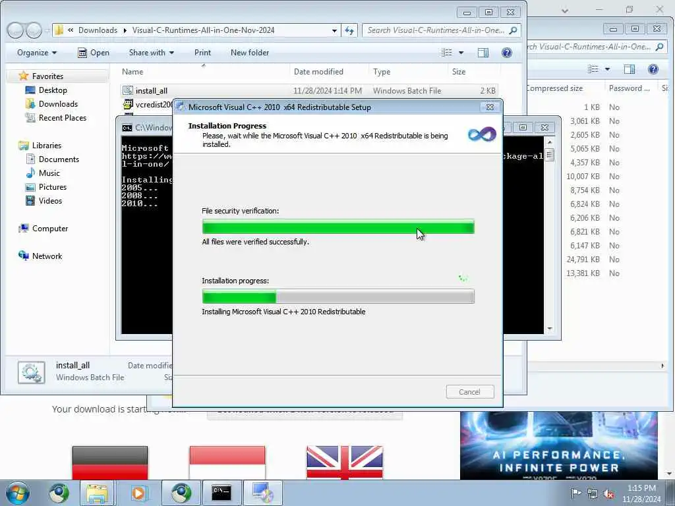Open Desktop in navigation pane
Screen dimensions: 675x506
point(53,90)
